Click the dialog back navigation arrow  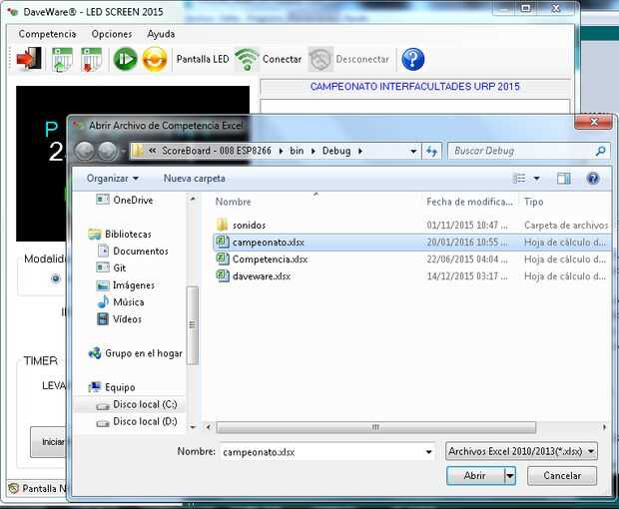(x=85, y=151)
